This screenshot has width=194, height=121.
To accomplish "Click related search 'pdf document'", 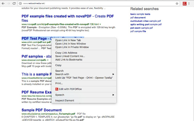I will pos(138,18).
